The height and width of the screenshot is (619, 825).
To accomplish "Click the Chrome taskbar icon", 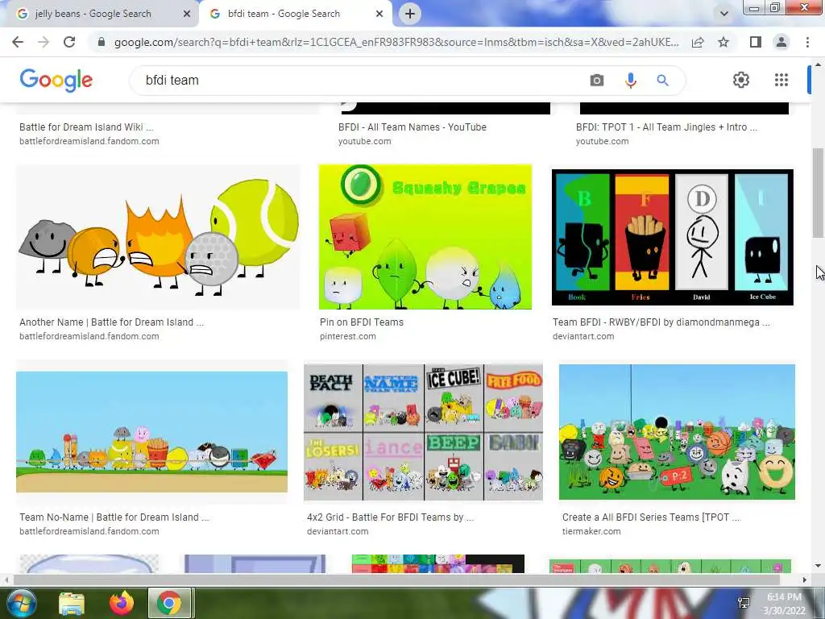I will (169, 603).
